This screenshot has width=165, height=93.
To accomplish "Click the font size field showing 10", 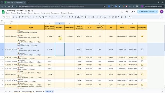I will click(63, 17).
